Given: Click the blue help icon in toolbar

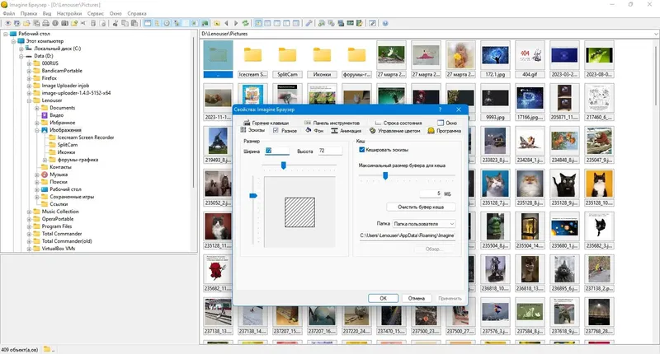Looking at the screenshot, I should (x=385, y=23).
